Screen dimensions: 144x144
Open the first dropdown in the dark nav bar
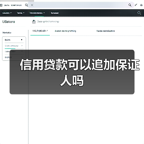pos(7,13)
